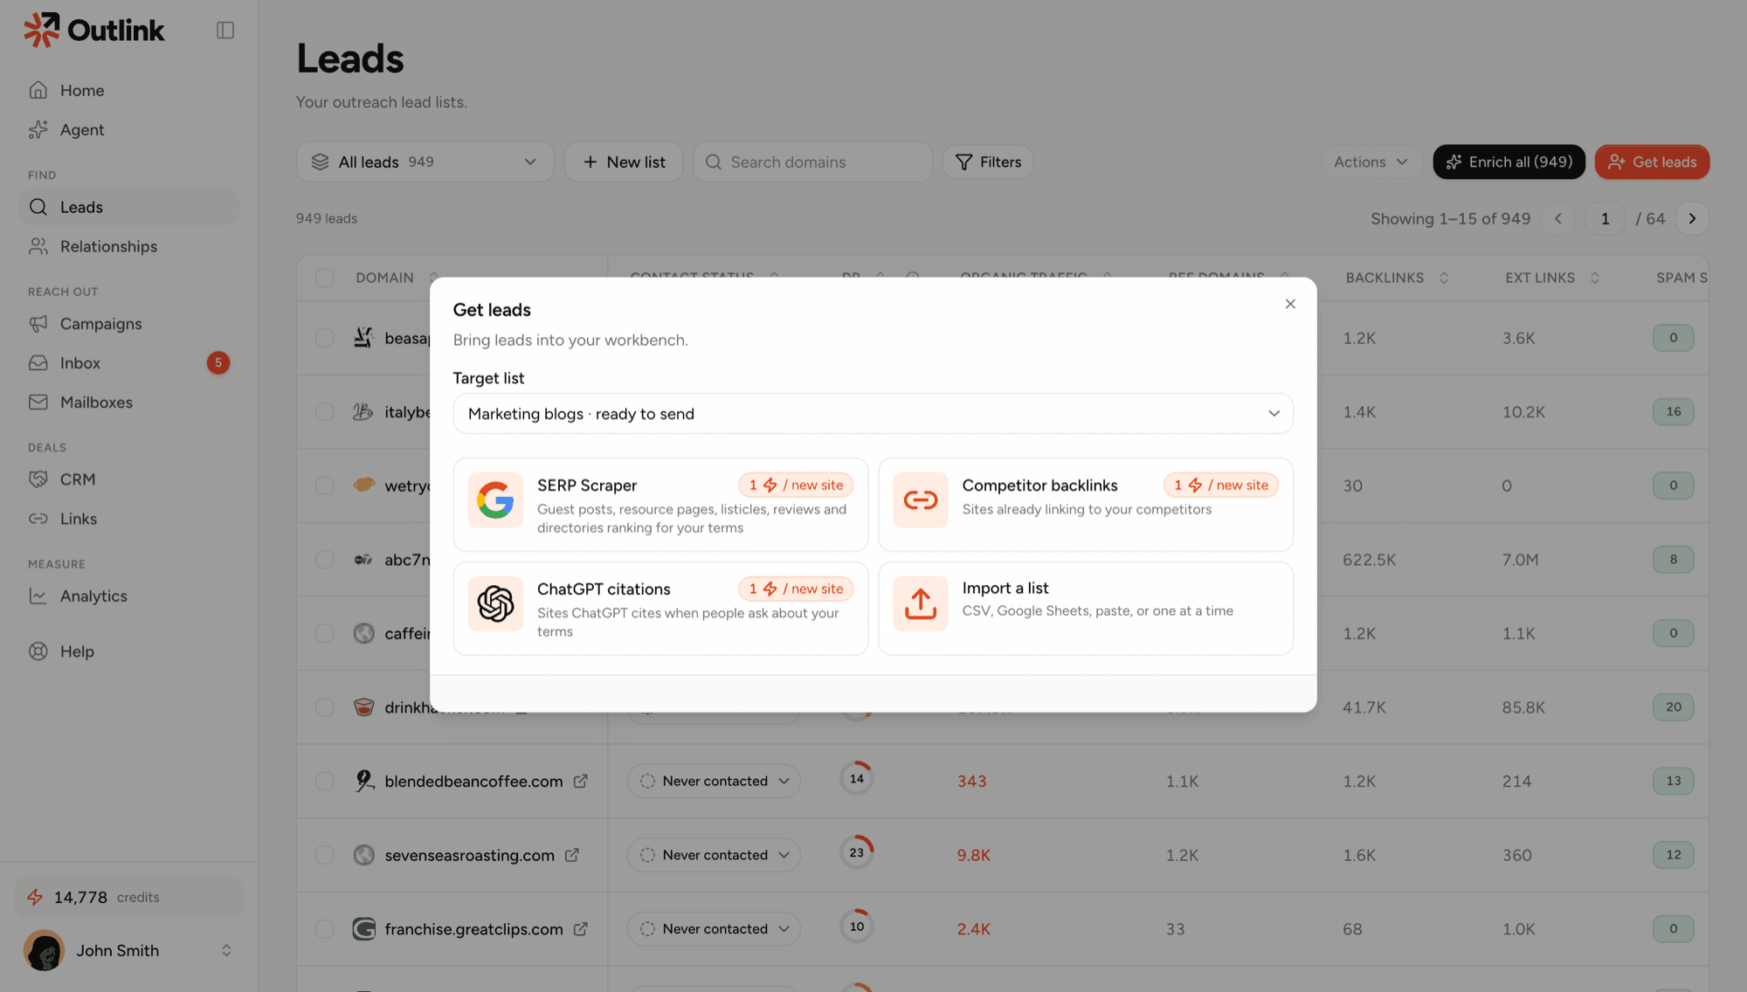Sort by Ext Links column arrows
This screenshot has width=1747, height=992.
1595,278
